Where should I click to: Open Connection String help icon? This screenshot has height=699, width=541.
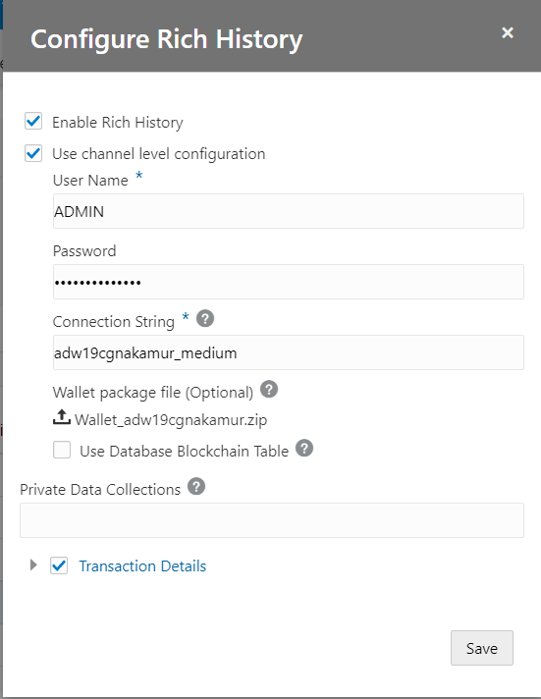(205, 319)
